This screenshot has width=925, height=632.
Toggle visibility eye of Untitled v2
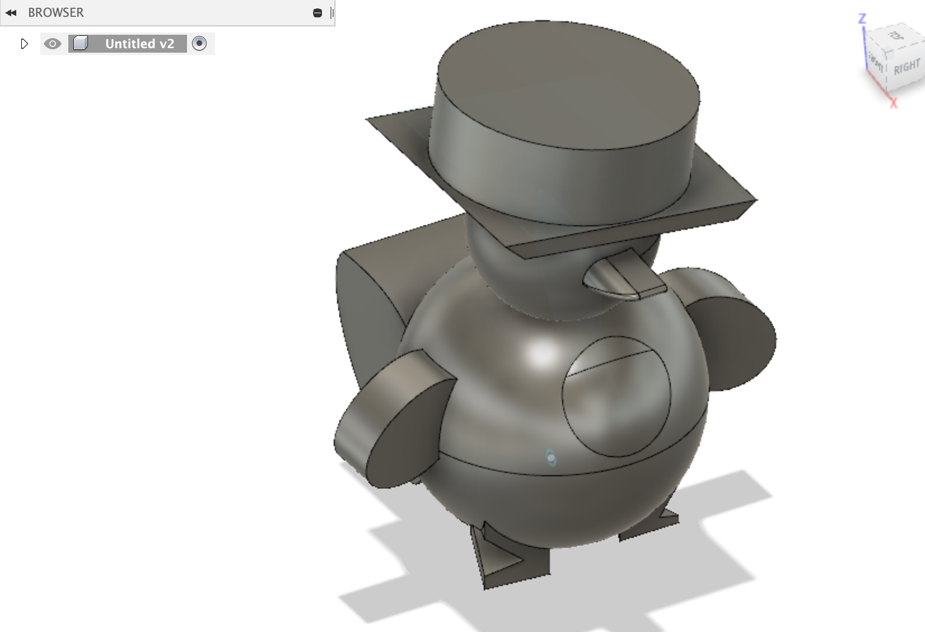(x=53, y=44)
